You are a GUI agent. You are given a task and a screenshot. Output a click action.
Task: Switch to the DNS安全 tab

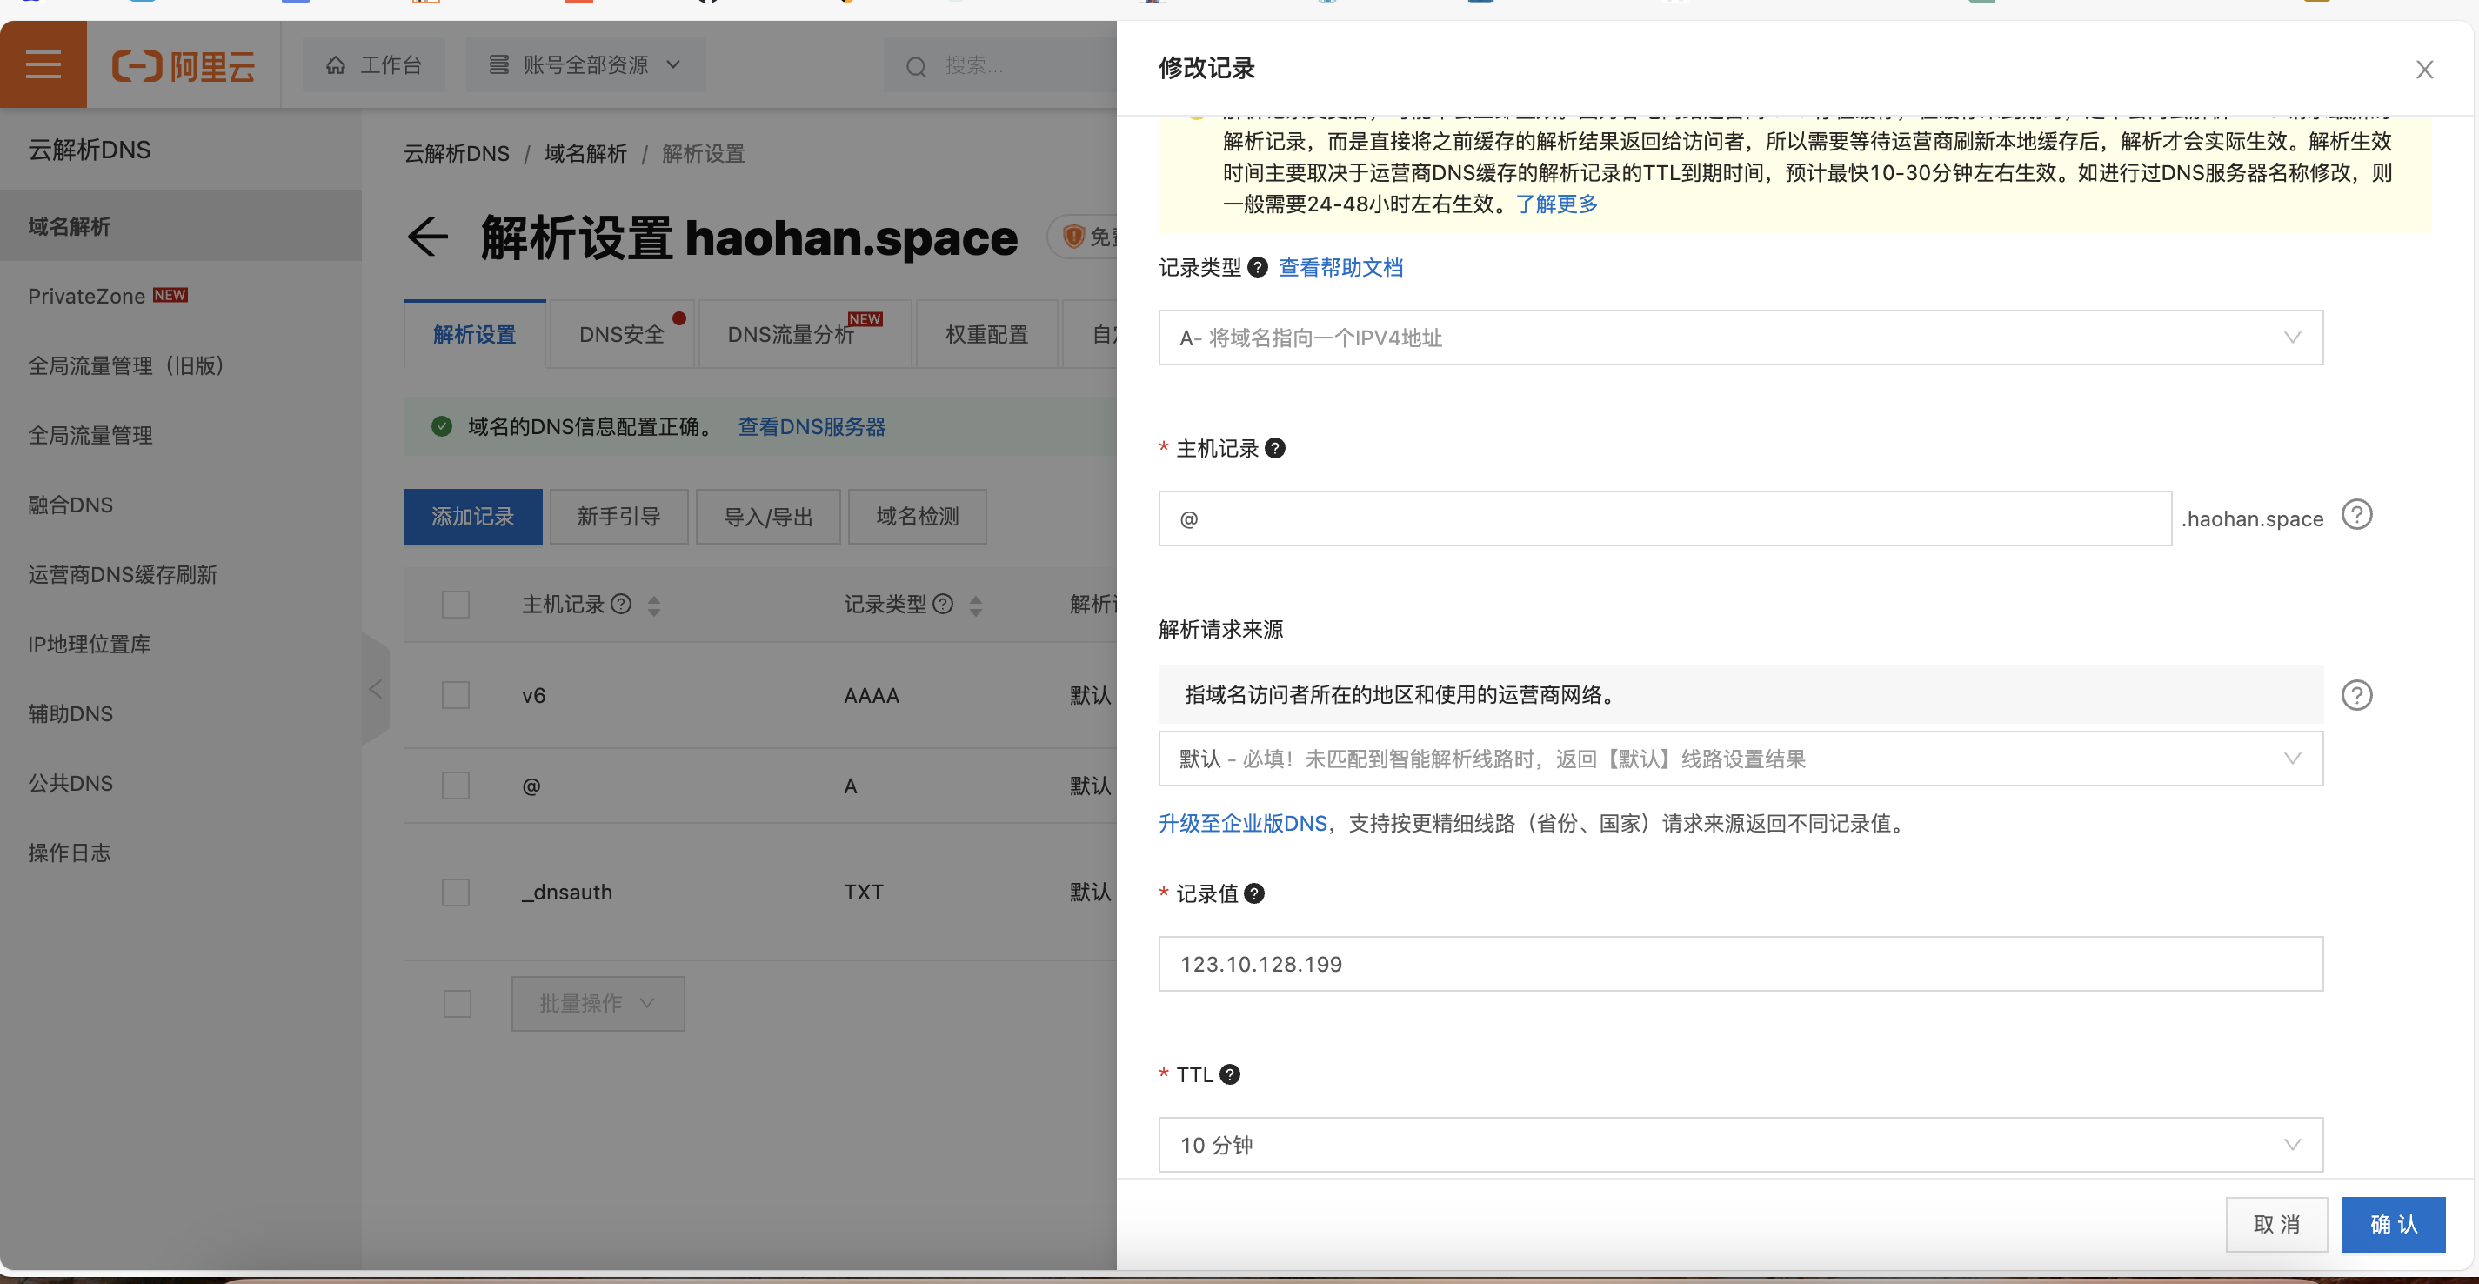(x=622, y=334)
